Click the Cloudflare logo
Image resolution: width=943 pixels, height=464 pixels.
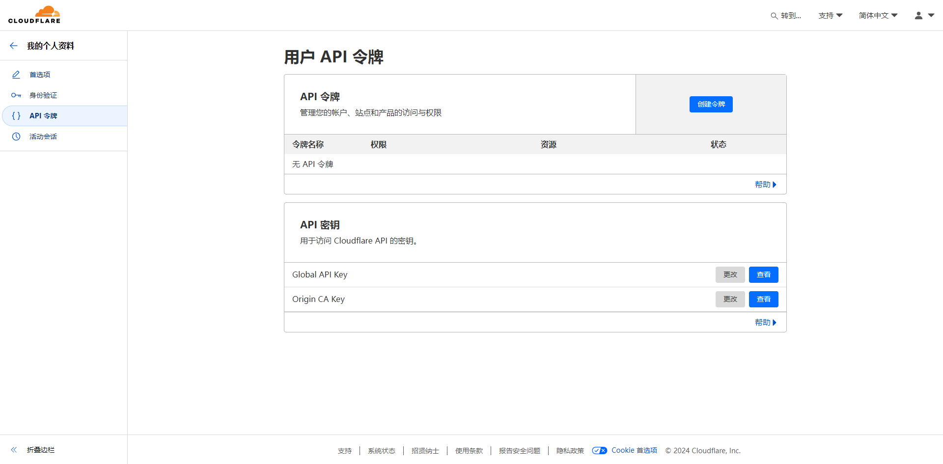click(34, 15)
